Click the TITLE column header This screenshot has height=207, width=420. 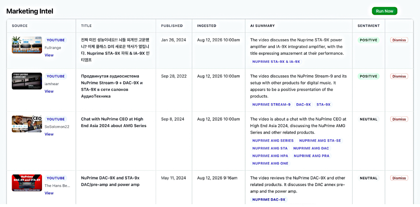point(86,26)
